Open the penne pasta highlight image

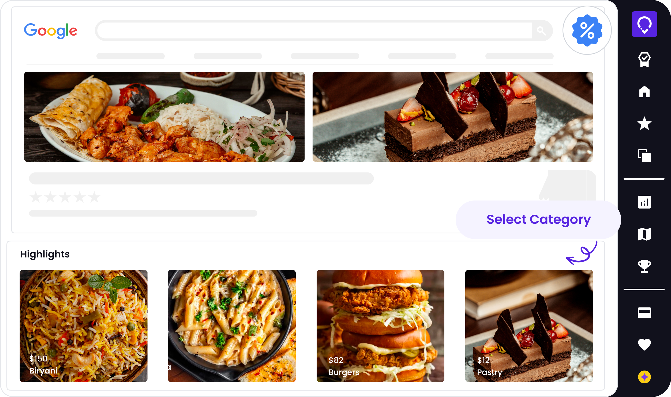(x=232, y=326)
